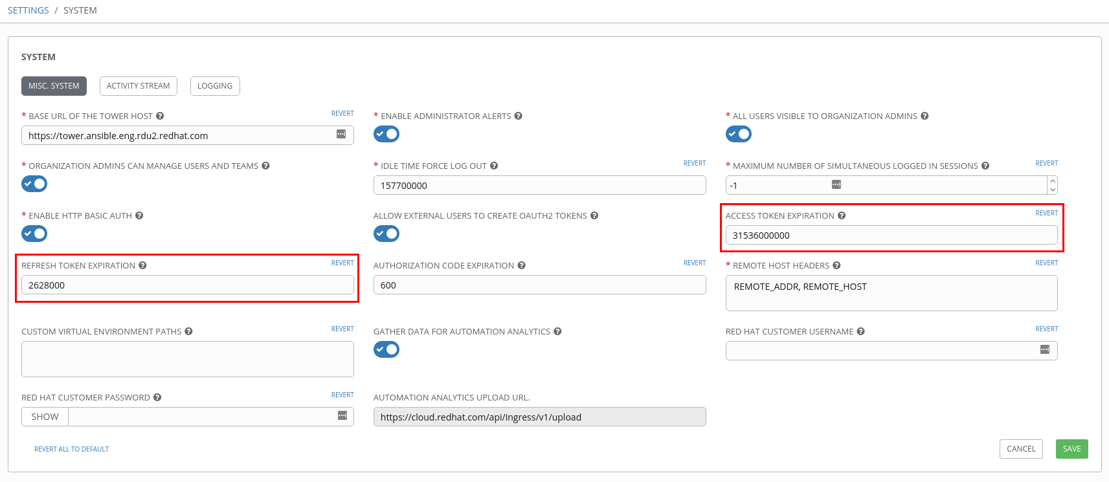The height and width of the screenshot is (482, 1109).
Task: Show help for Red Hat Customer Password
Action: (x=157, y=398)
